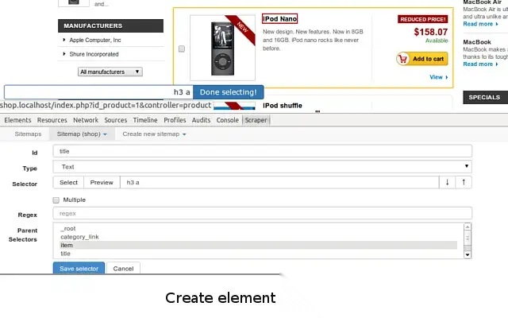The height and width of the screenshot is (318, 508).
Task: Switch to the Resources tab
Action: pos(52,120)
